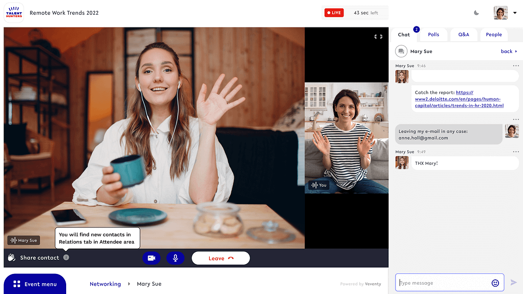Click Mary Sue's avatar next to THX Mary!

tap(401, 163)
